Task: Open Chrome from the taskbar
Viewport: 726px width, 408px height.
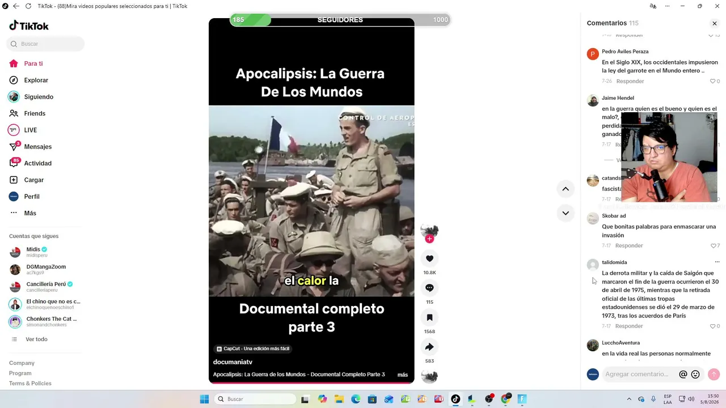Action: coord(505,399)
